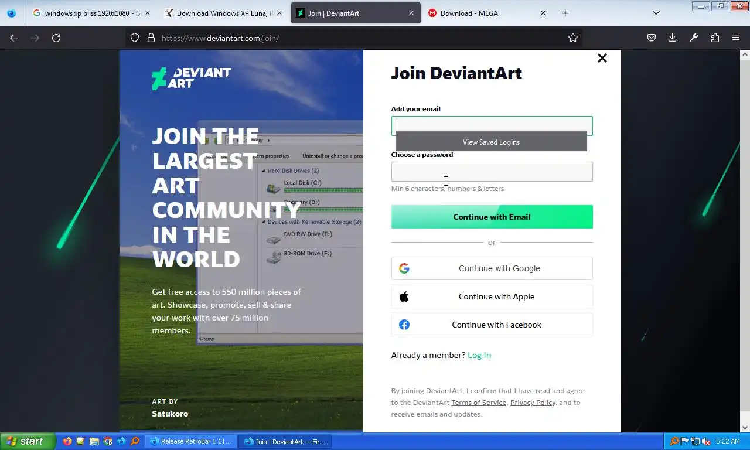750x450 pixels.
Task: Click the Continue with Email button
Action: pos(492,217)
